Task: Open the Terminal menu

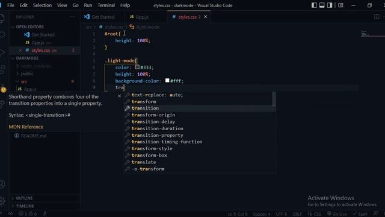Action: coord(106,5)
